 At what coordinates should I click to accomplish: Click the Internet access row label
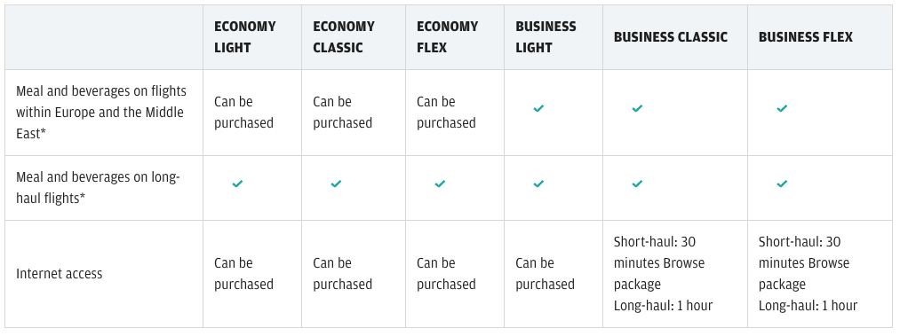point(60,274)
